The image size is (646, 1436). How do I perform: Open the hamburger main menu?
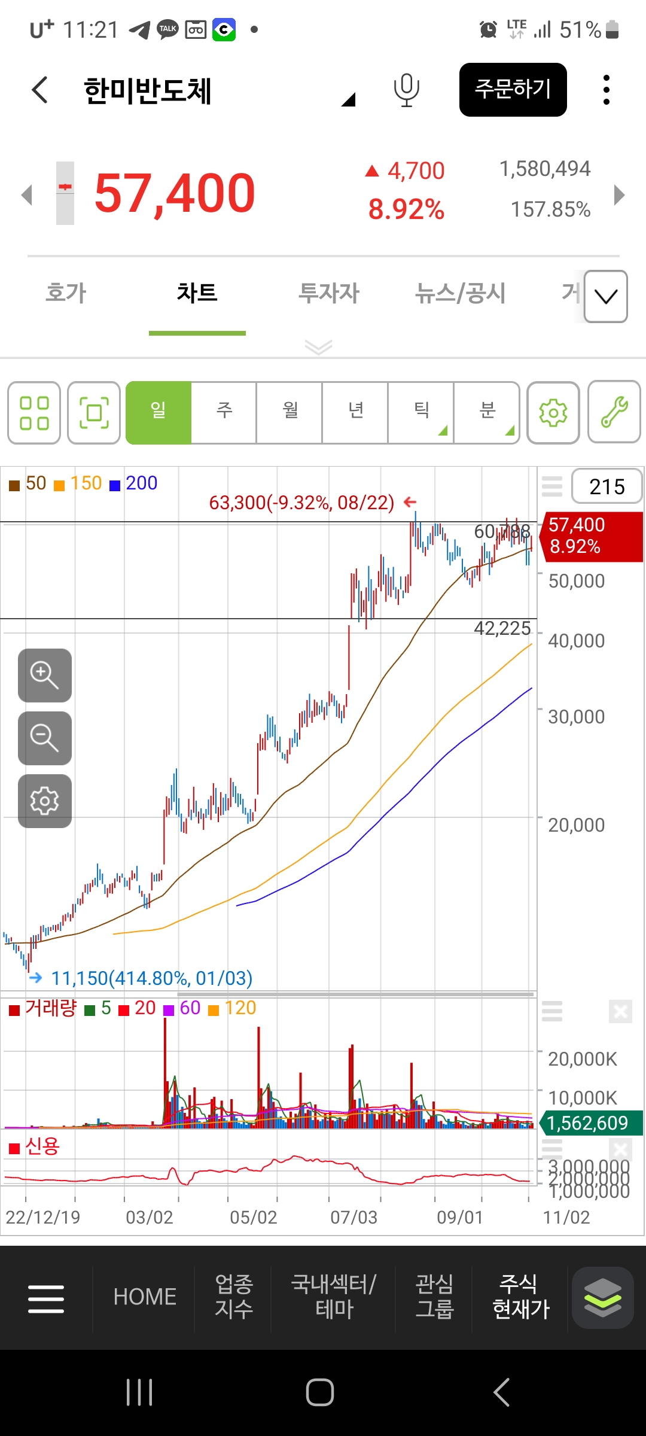[x=46, y=1298]
